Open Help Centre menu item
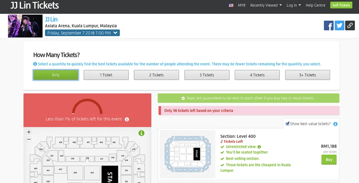This screenshot has width=359, height=183. (315, 5)
